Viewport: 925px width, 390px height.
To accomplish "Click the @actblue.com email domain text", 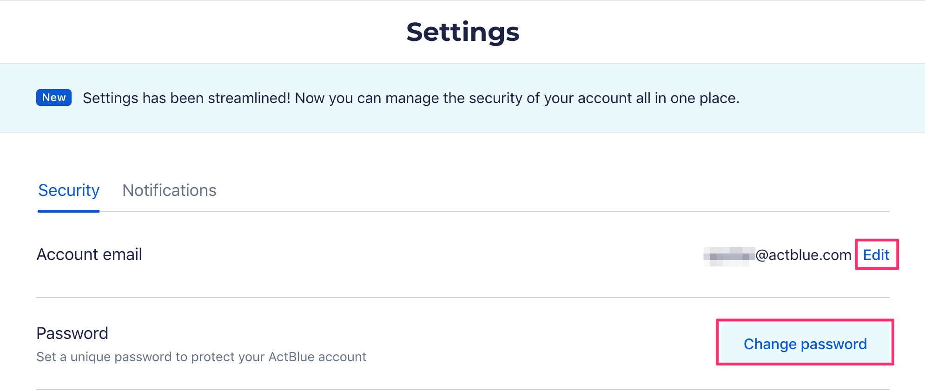I will [x=803, y=255].
